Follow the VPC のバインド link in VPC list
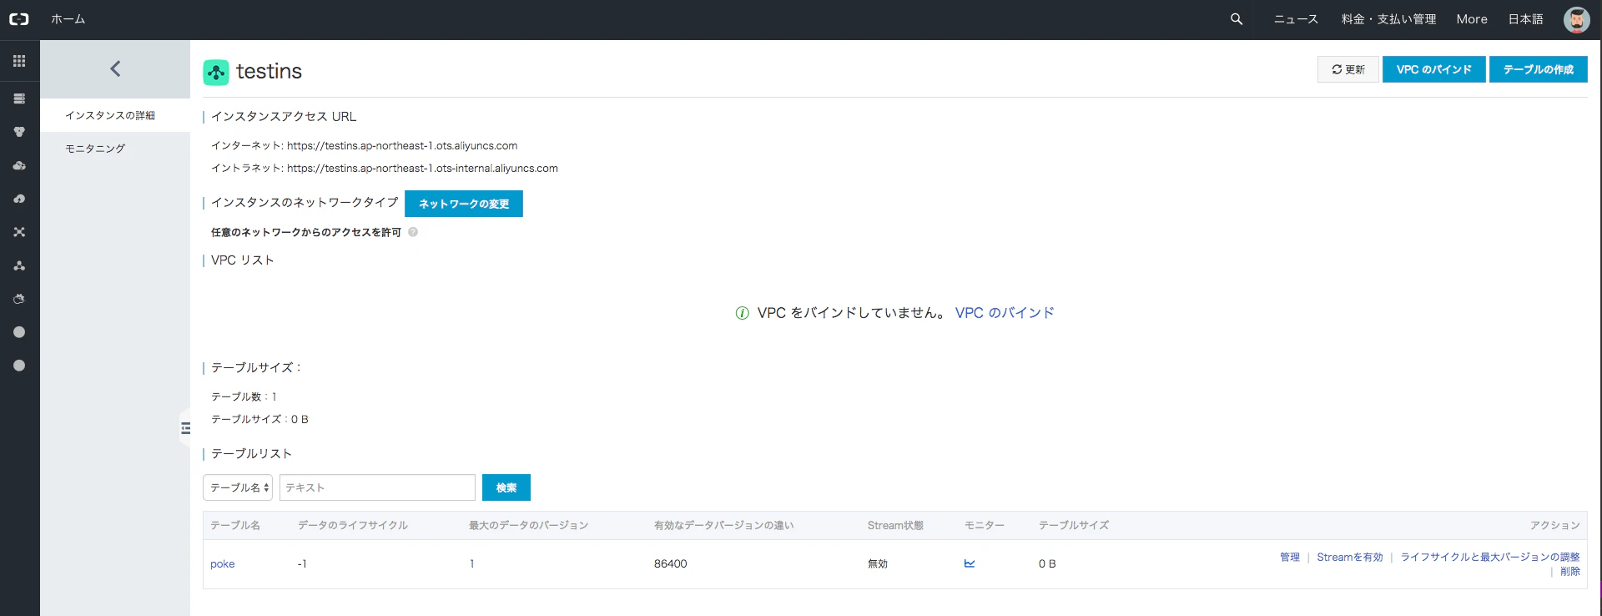 (1005, 313)
